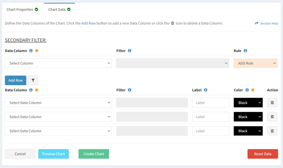The width and height of the screenshot is (283, 168).
Task: Expand the ADD Rule dropdown
Action: [x=255, y=63]
